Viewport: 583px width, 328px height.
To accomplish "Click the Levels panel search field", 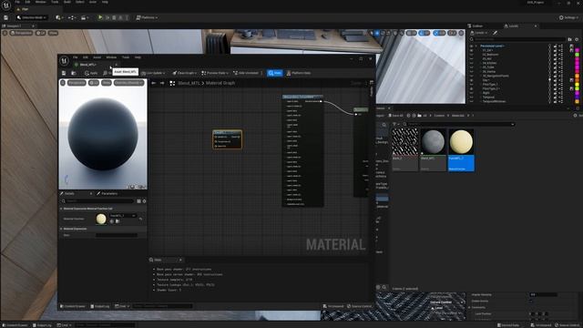I will (x=519, y=39).
